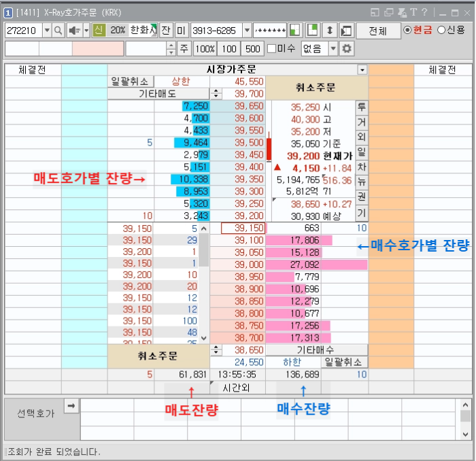
Task: Click the lower-left 취소주문 panel
Action: click(x=158, y=356)
